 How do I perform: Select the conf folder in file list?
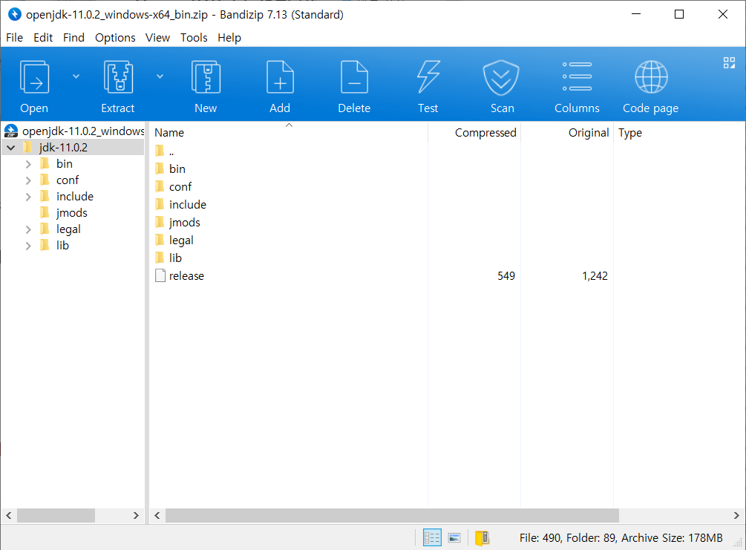[180, 186]
